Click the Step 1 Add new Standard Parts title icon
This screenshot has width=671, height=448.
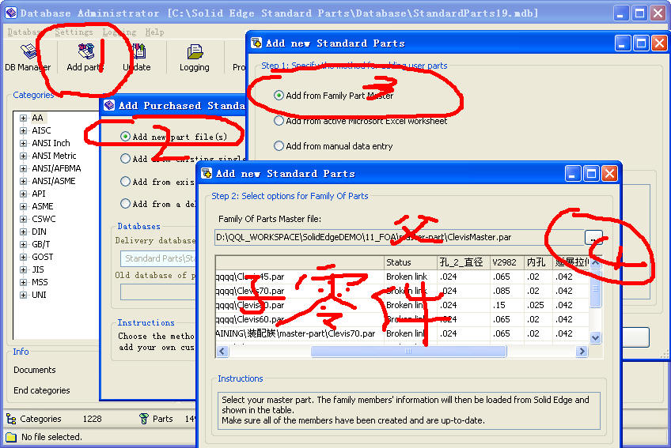click(256, 43)
